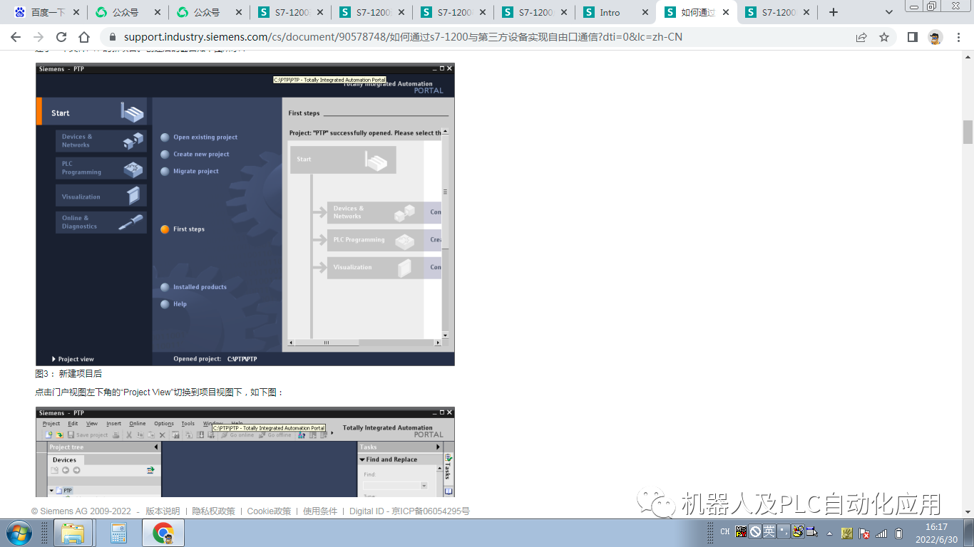Close the 如何通过 tab
The width and height of the screenshot is (974, 547).
click(727, 12)
